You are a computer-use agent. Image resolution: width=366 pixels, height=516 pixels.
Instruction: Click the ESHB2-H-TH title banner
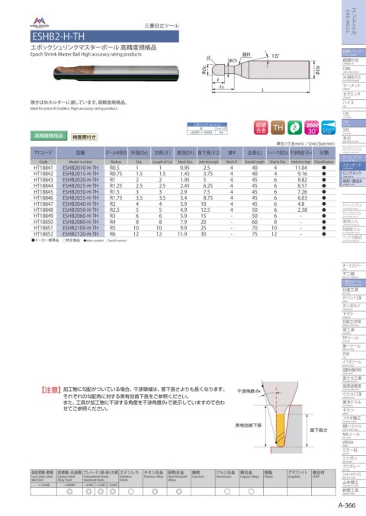point(104,36)
